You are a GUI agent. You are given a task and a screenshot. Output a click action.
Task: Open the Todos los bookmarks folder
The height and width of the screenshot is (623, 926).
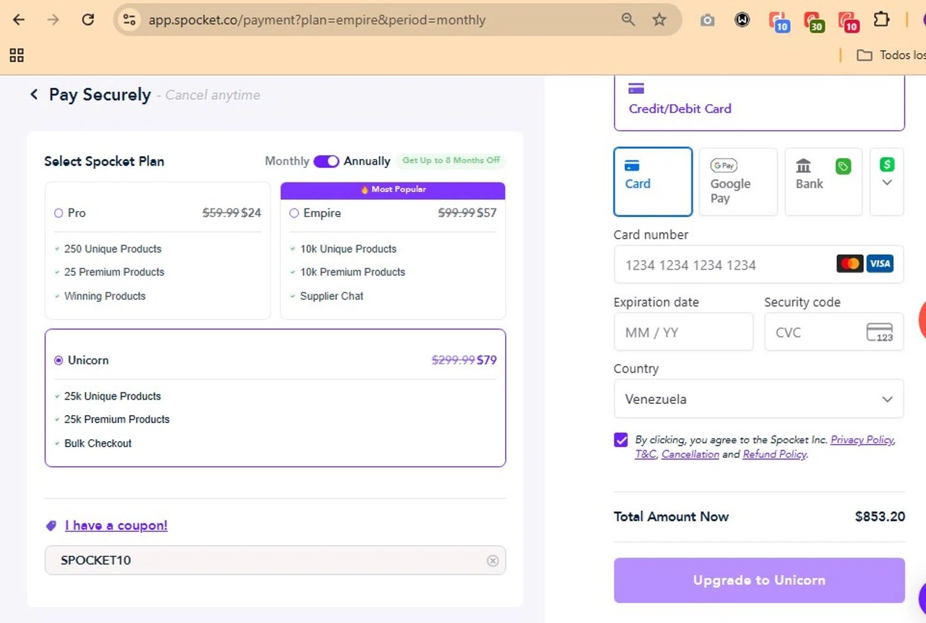pos(891,55)
